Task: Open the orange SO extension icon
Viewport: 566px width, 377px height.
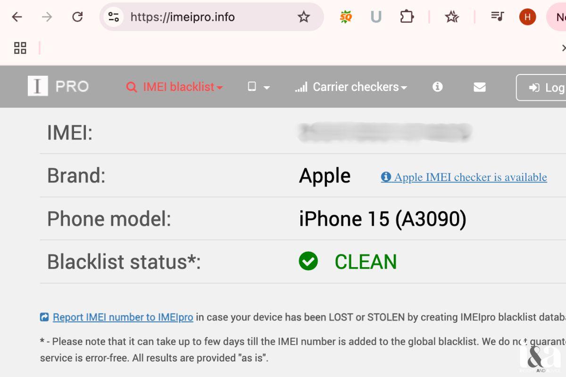Action: tap(346, 17)
